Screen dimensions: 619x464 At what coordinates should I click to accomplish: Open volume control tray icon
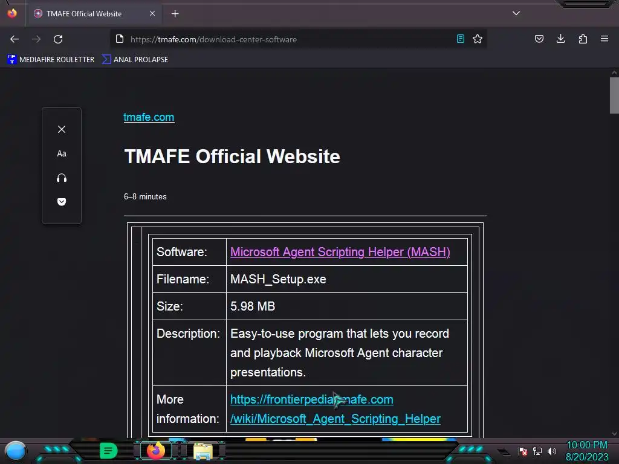click(x=551, y=451)
